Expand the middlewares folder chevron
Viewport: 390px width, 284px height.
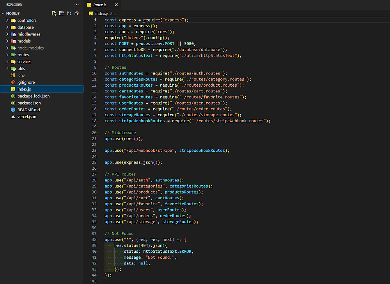click(7, 34)
